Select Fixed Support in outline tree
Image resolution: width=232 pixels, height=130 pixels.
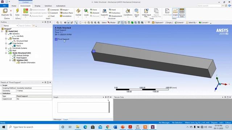(21, 58)
